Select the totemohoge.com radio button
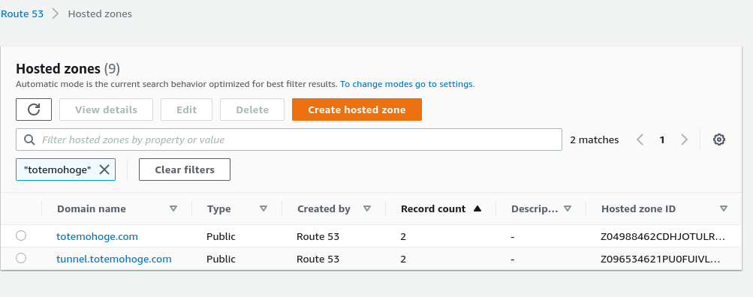The image size is (753, 297). (x=21, y=235)
